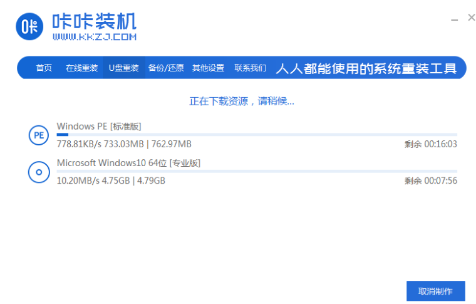Minimize the 咔咔装机 window

(454, 19)
